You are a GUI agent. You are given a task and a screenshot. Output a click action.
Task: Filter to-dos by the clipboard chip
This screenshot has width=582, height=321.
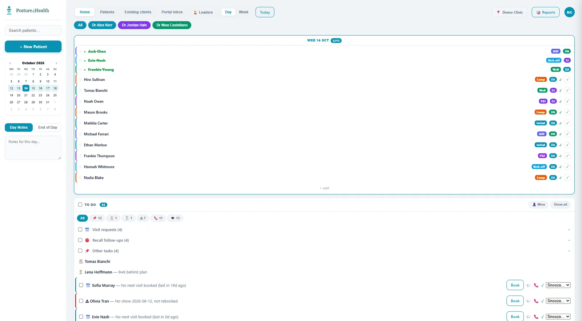coord(113,218)
